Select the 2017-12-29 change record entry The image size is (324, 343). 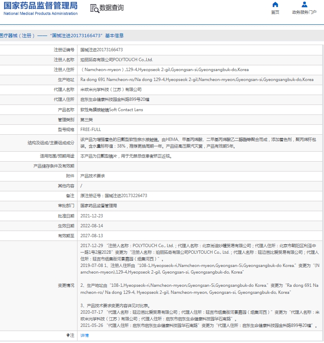199,252
